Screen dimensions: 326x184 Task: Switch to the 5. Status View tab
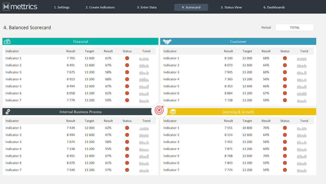tap(231, 7)
